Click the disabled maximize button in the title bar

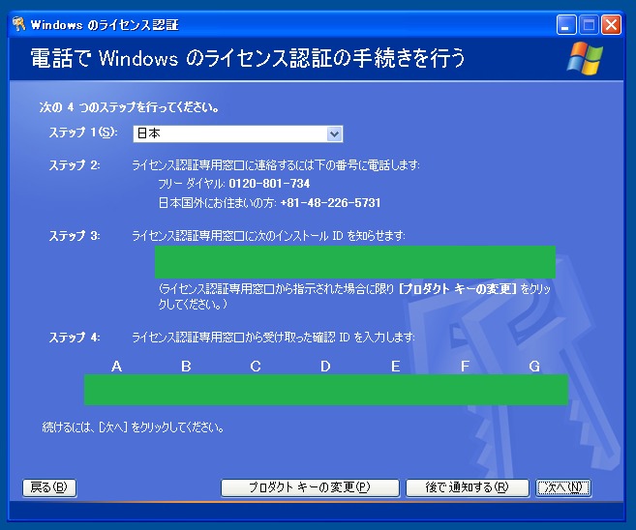pos(589,25)
